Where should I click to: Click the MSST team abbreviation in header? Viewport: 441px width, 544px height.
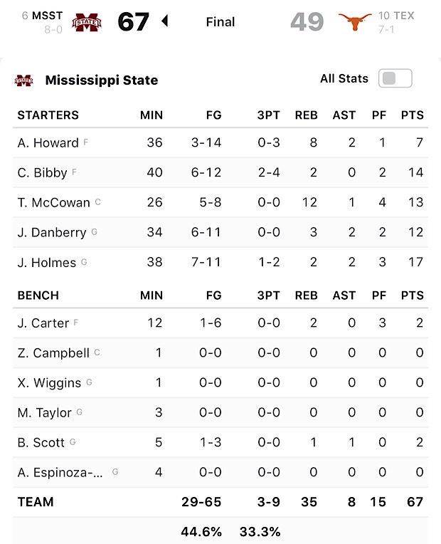pos(47,16)
